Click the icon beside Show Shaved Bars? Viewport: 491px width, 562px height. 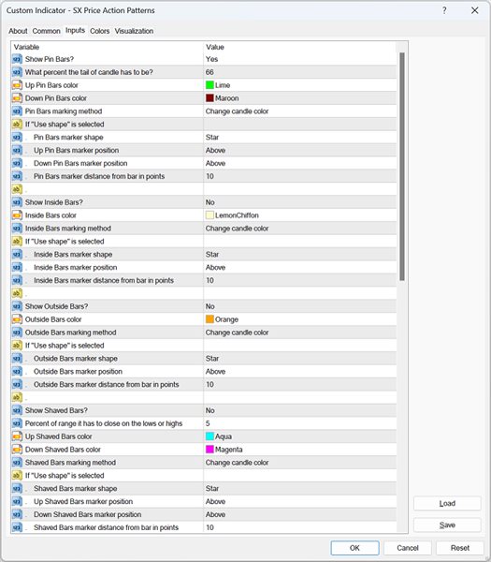17,410
